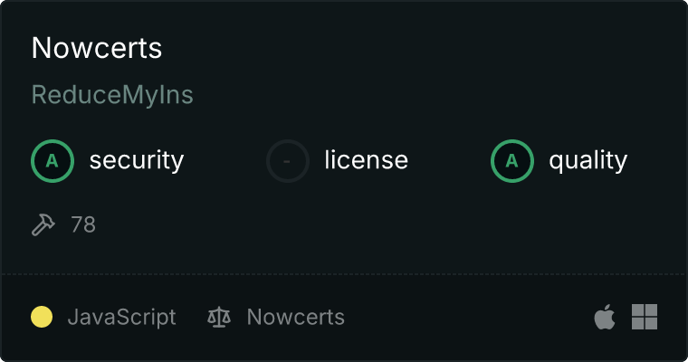The image size is (688, 362).
Task: Click the Nowcerts license name in footer
Action: [295, 317]
